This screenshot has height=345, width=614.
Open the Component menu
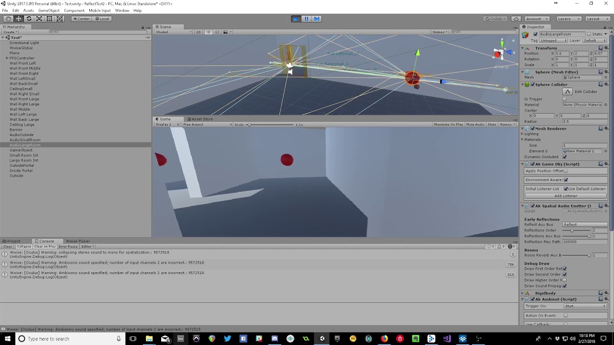click(74, 11)
